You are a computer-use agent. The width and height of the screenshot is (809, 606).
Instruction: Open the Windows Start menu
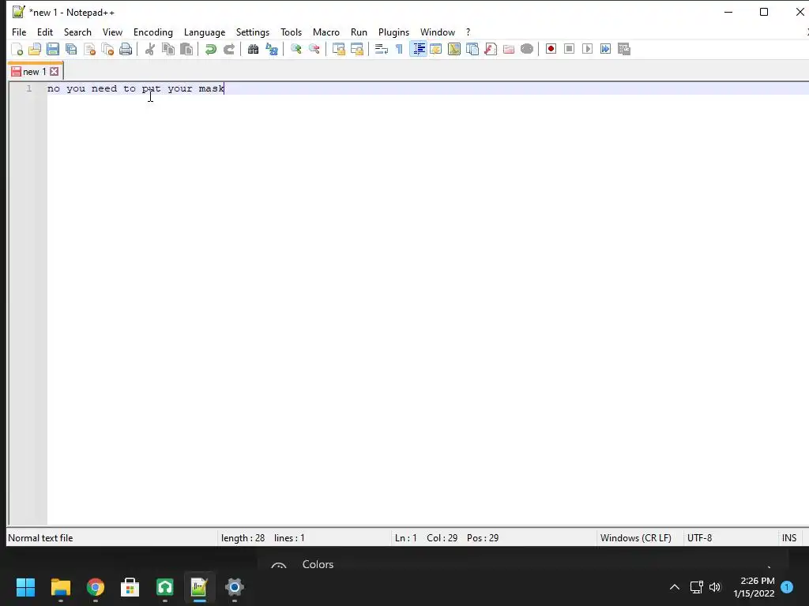pos(25,587)
